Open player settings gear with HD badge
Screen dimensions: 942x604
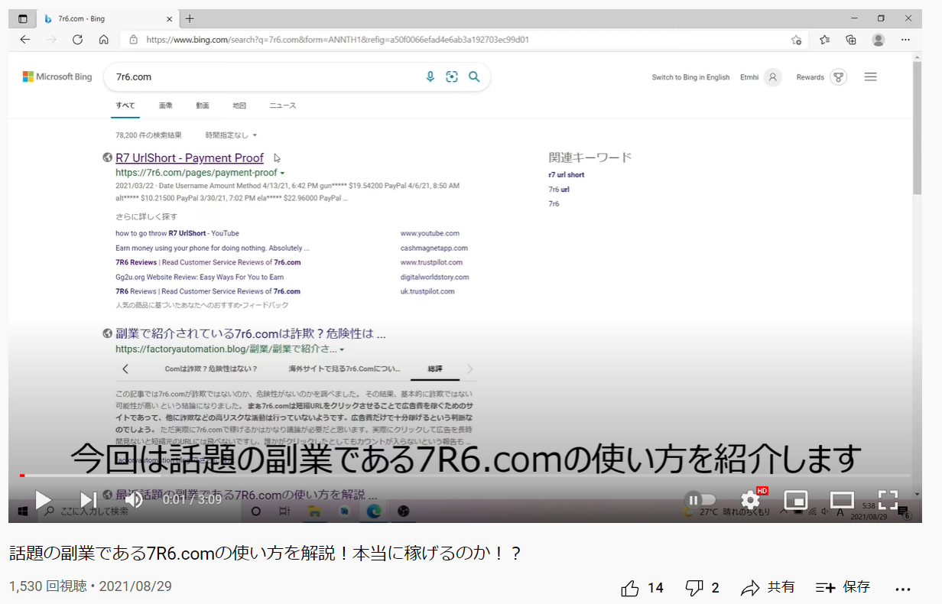point(752,500)
